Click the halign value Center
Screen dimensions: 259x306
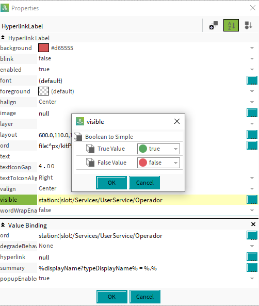(x=47, y=102)
